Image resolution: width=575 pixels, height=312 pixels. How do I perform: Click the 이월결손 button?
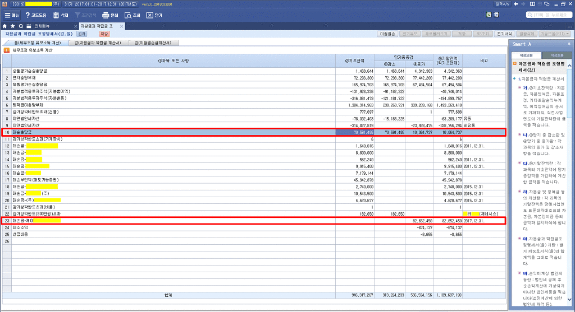(389, 34)
